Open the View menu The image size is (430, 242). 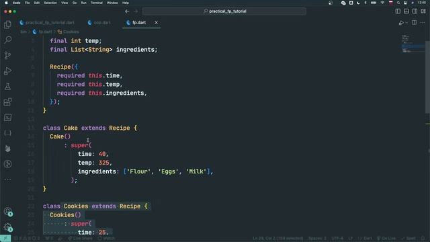pyautogui.click(x=64, y=3)
